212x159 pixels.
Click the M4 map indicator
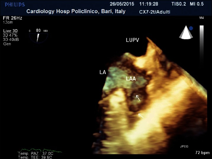click(201, 18)
